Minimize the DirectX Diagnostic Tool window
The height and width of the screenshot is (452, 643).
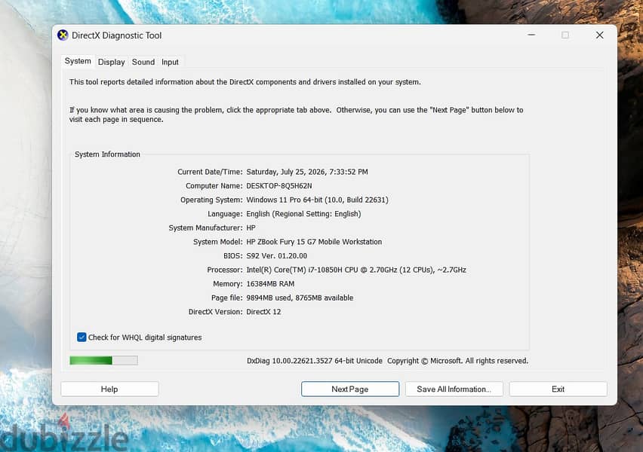[531, 35]
